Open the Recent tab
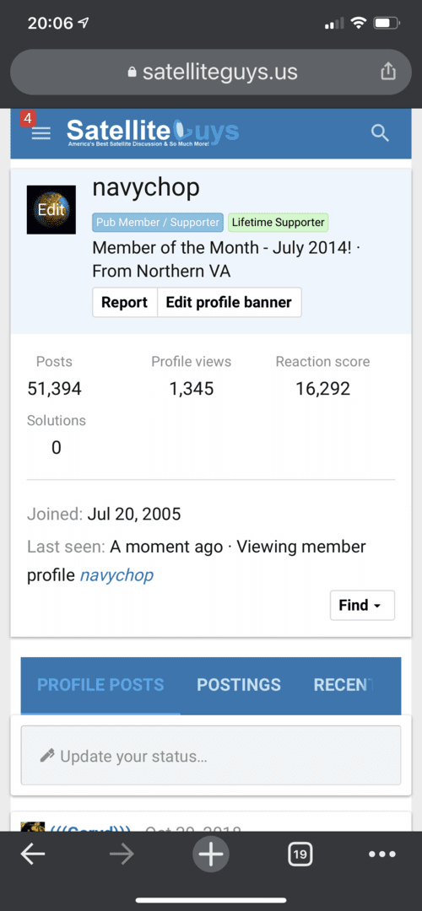The width and height of the screenshot is (422, 911). point(343,684)
